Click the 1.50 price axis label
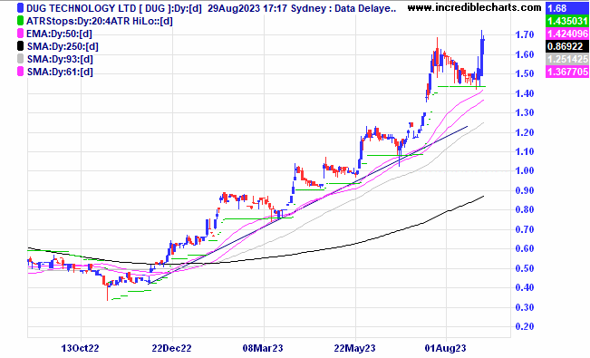This screenshot has width=590, height=358. pyautogui.click(x=524, y=73)
